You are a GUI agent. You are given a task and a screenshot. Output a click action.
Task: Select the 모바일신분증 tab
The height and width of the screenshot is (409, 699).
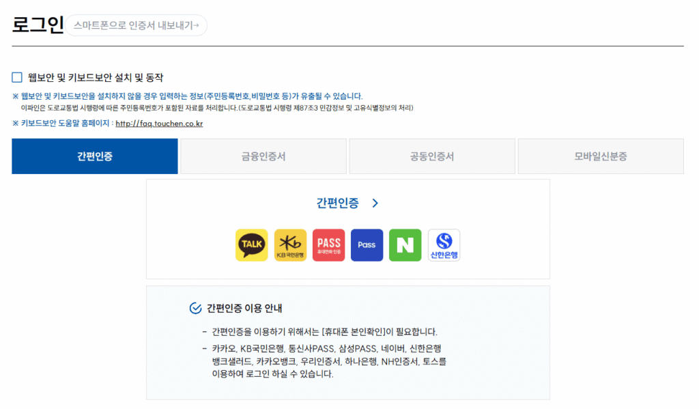pyautogui.click(x=600, y=156)
